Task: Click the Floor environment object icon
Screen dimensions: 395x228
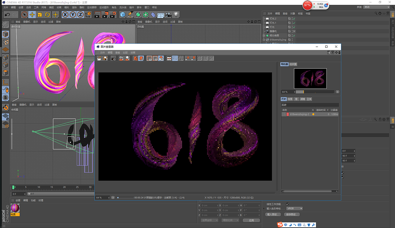Action: coord(161,14)
